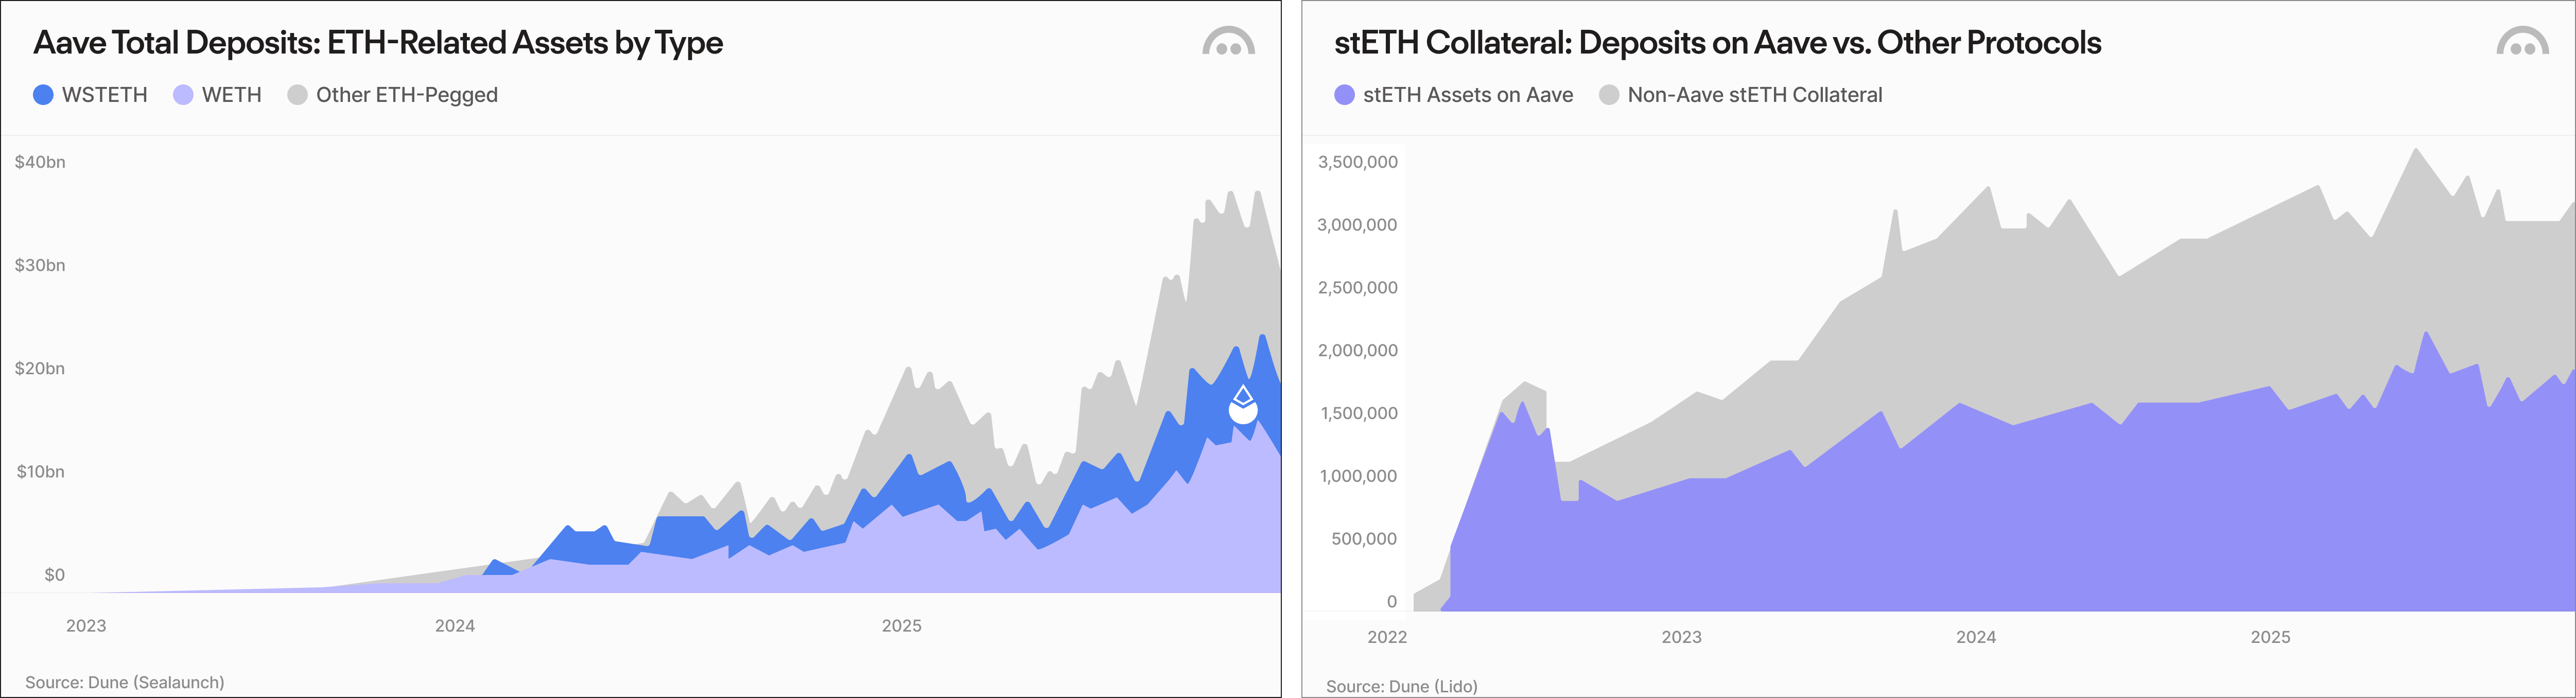This screenshot has height=698, width=2576.
Task: Click the blue WSTETH legend color dot
Action: click(x=43, y=95)
